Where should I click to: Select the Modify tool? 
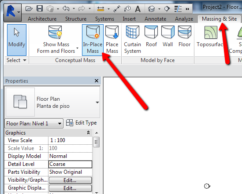[x=17, y=40]
